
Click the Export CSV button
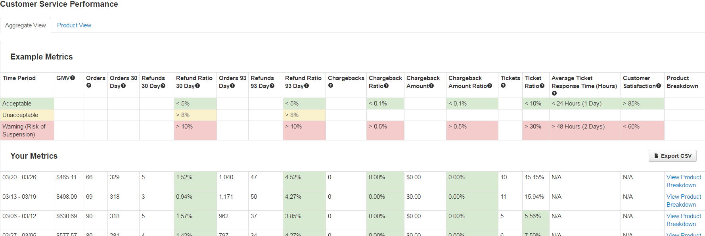click(672, 156)
